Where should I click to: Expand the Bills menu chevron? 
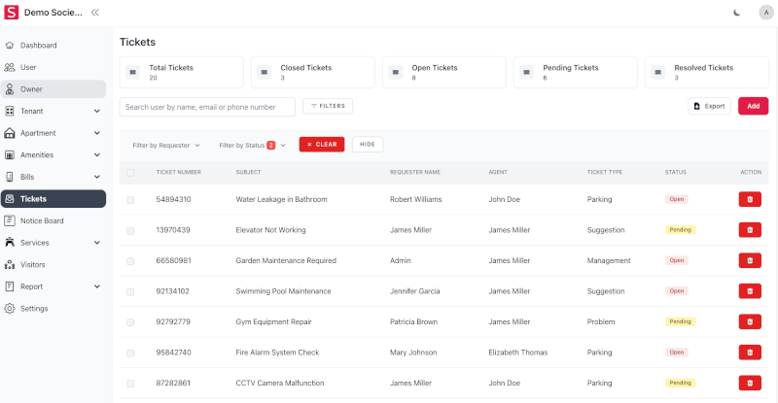(x=97, y=177)
